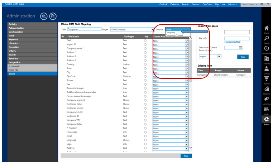Click the File UID input field

[x=237, y=38]
